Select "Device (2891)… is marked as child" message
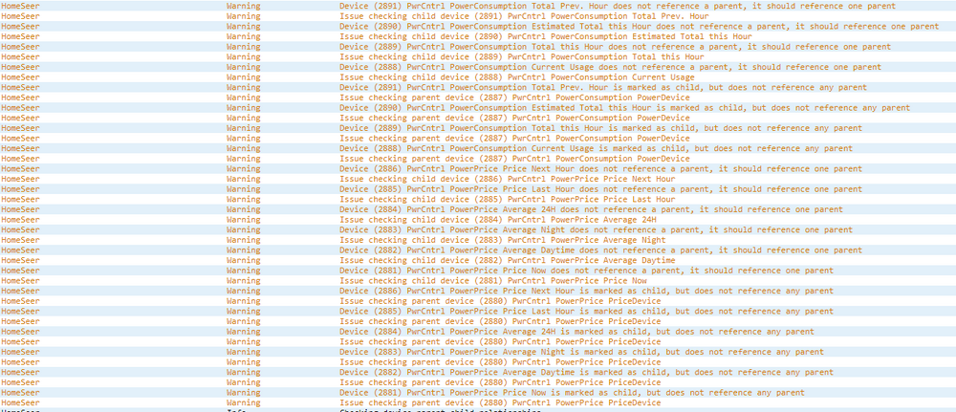The height and width of the screenshot is (412, 956). 602,88
